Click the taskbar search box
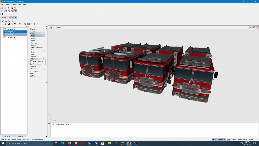This screenshot has width=259, height=146. (30, 143)
